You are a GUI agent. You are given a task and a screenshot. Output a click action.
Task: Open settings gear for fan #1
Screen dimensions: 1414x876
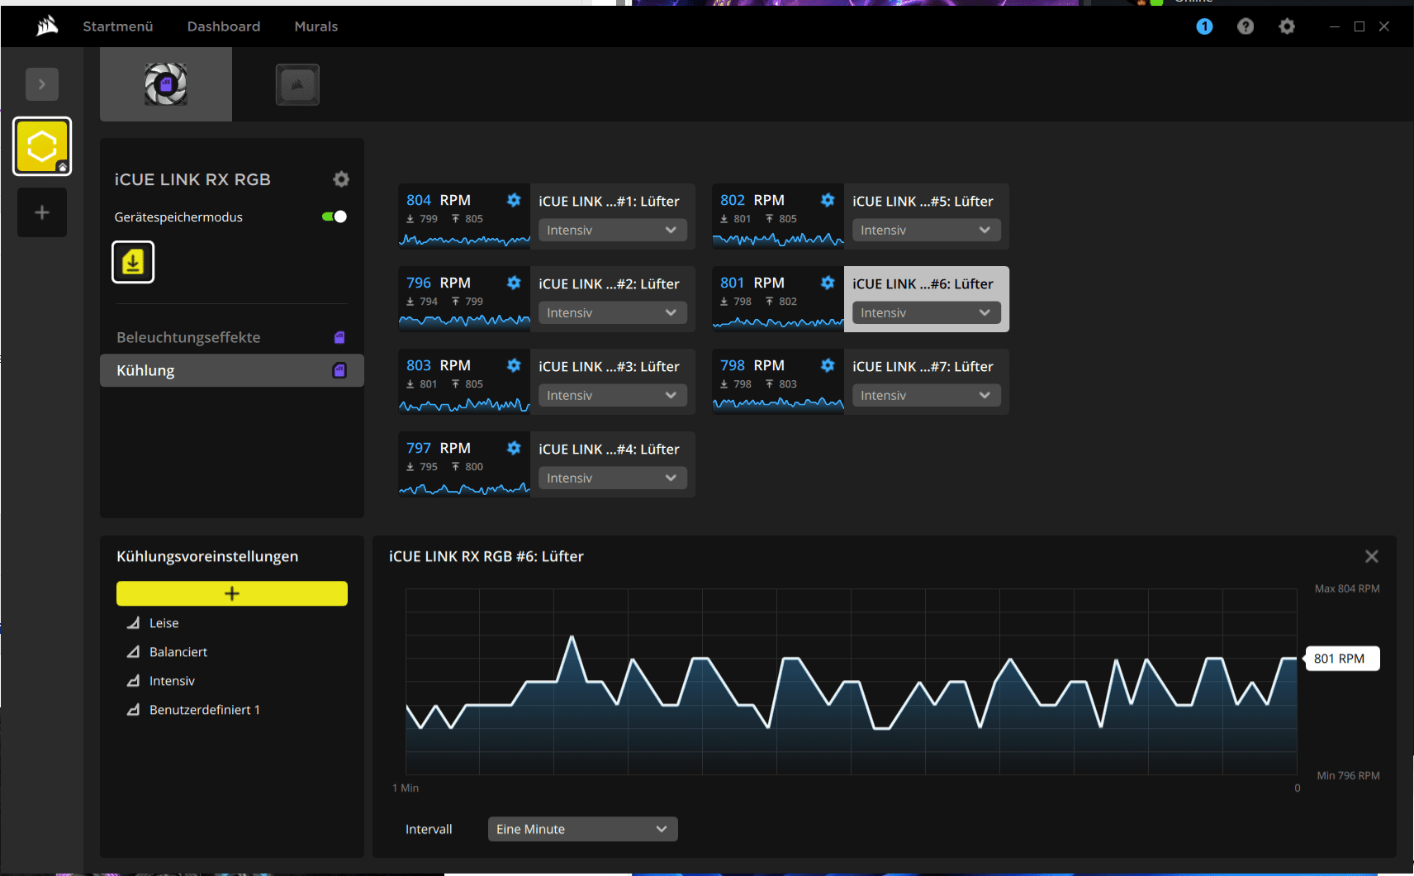(514, 200)
